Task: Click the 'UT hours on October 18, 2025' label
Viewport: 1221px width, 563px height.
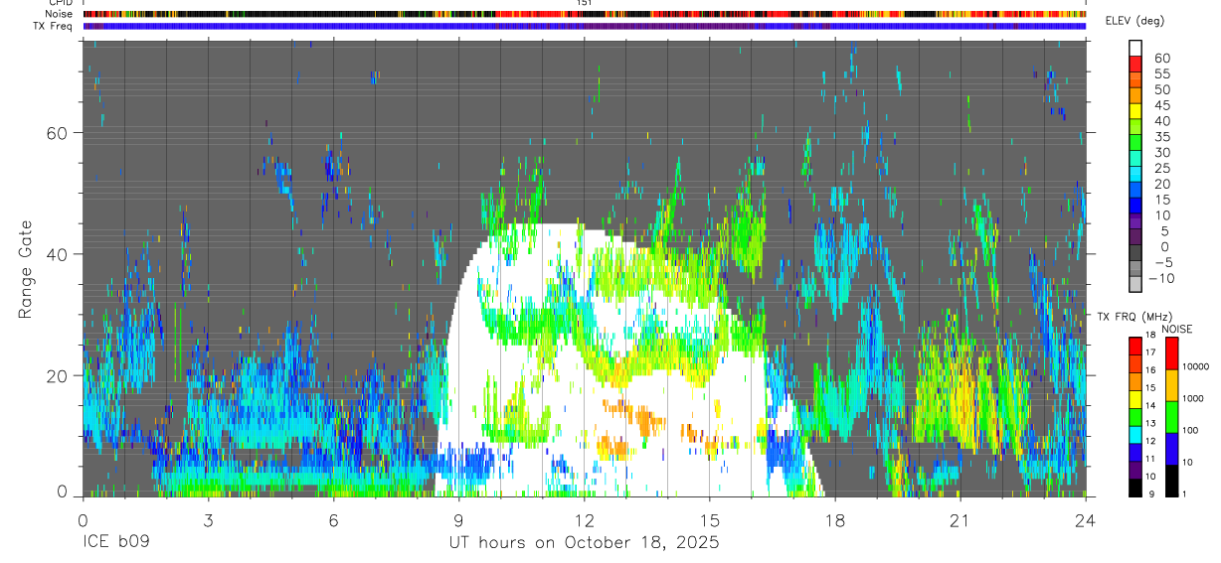Action: click(584, 543)
